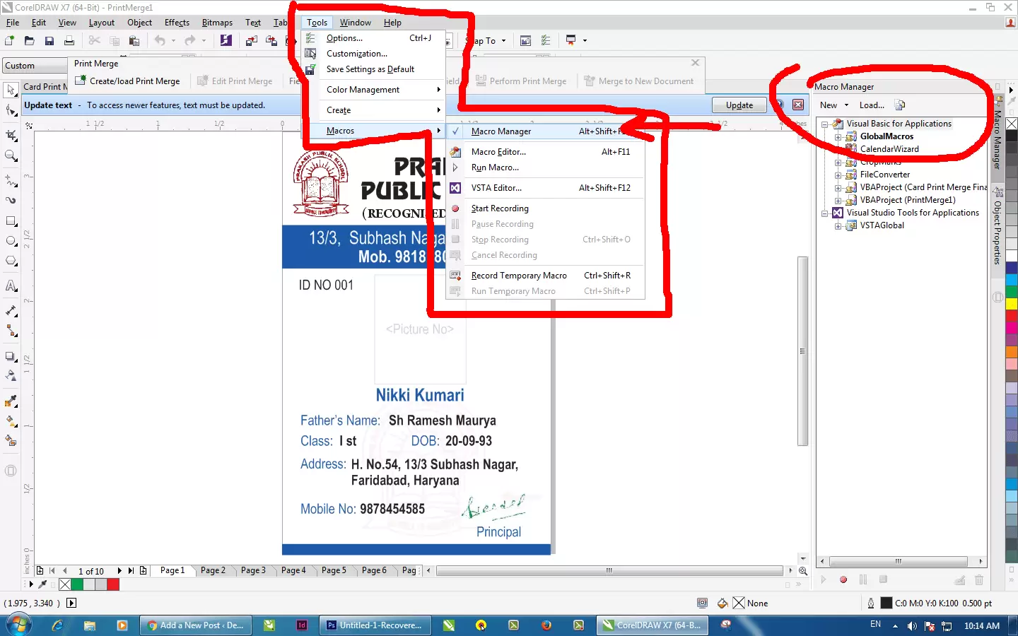Open the Window menu
Image resolution: width=1018 pixels, height=636 pixels.
[355, 23]
